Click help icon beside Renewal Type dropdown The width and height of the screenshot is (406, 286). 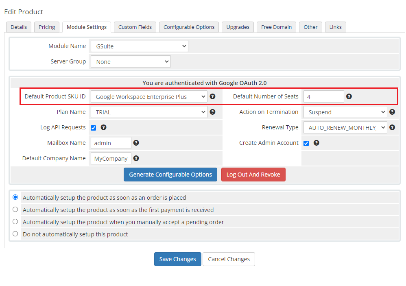(392, 127)
